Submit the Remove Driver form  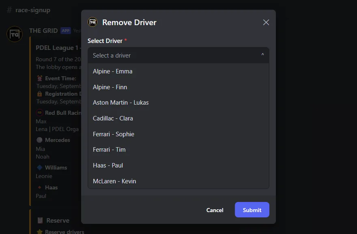click(x=252, y=210)
